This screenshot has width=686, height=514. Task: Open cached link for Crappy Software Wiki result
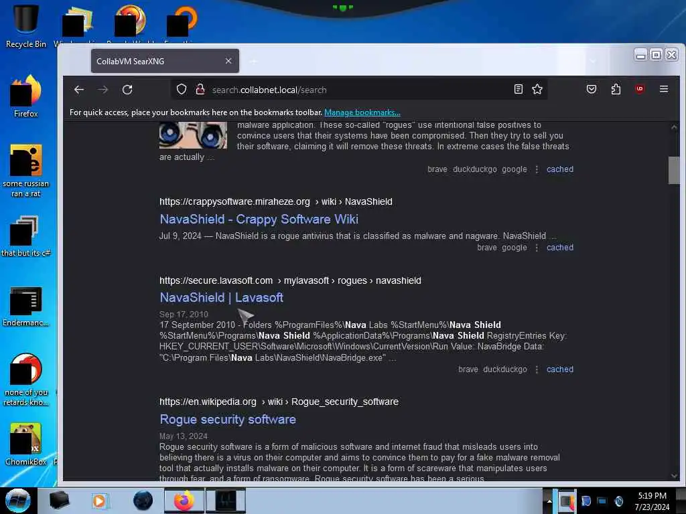click(x=559, y=248)
